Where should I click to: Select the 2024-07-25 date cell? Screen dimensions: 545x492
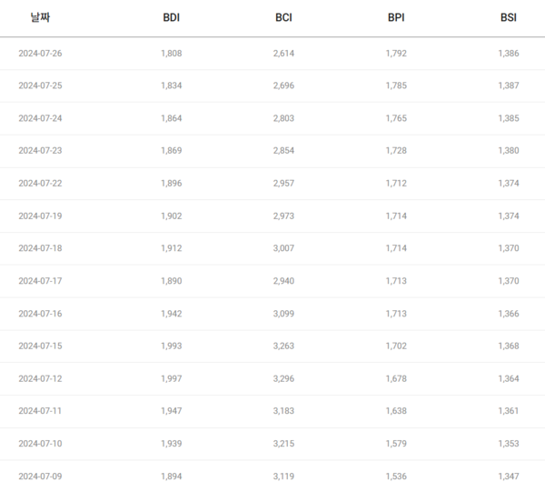coord(40,86)
